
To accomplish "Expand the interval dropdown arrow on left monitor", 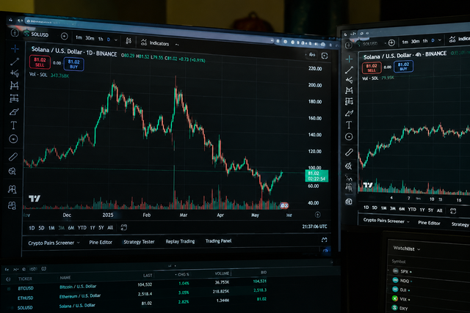I will point(116,40).
